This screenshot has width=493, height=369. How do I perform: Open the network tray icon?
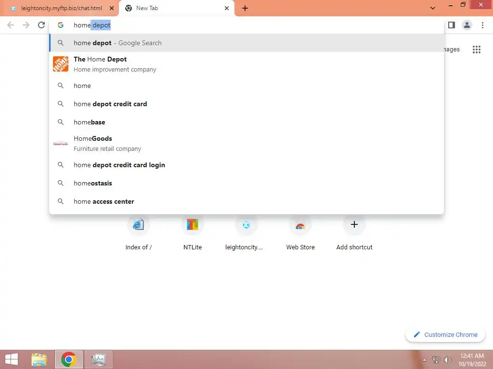(x=436, y=359)
